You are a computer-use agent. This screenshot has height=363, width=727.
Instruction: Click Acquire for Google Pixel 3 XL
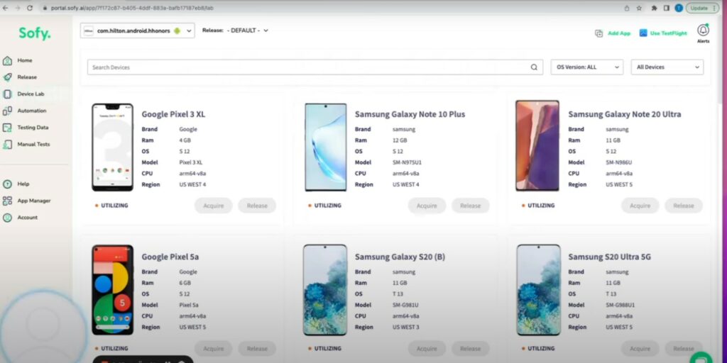click(x=213, y=206)
